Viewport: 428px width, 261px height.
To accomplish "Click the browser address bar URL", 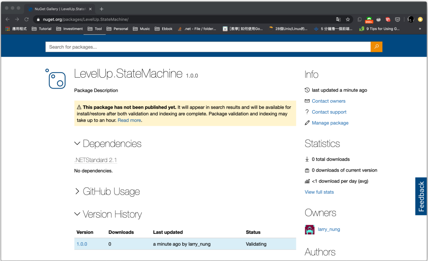I will tap(86, 19).
